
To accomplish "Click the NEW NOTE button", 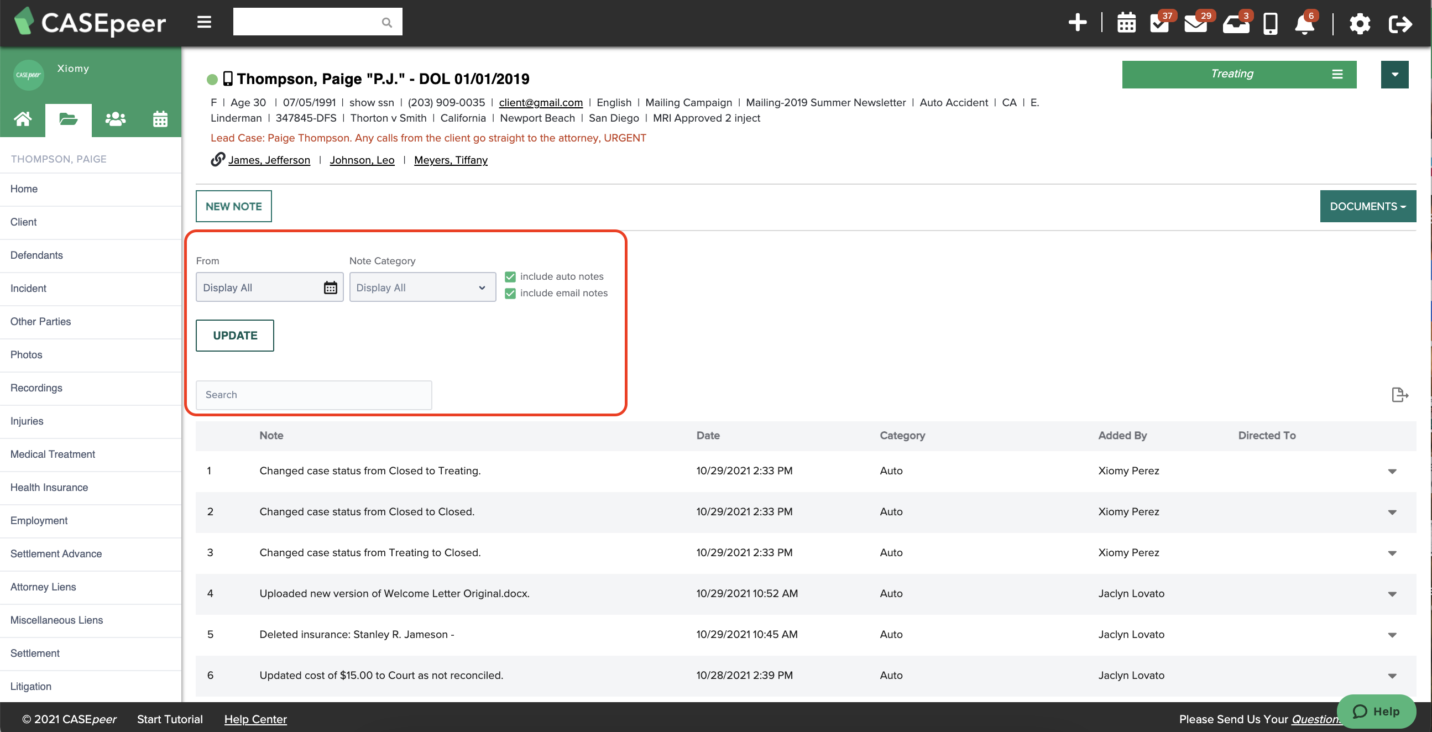I will coord(233,206).
